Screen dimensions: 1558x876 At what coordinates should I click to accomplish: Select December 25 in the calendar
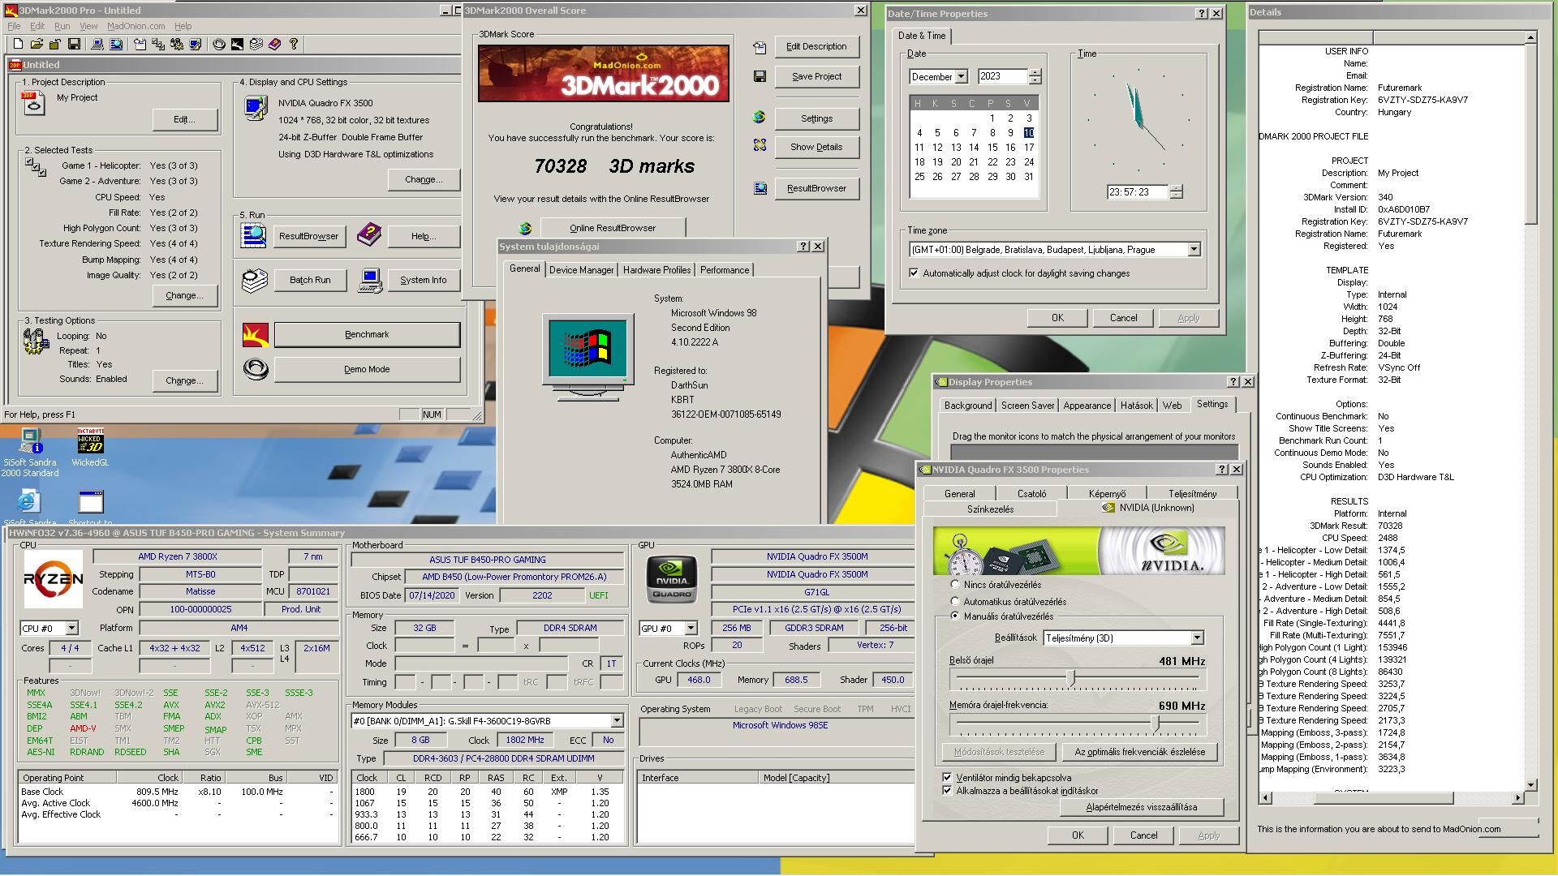click(x=919, y=176)
